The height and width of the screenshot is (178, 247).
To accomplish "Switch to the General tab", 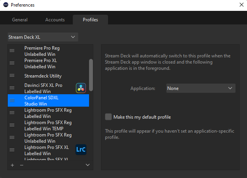I will [x=20, y=20].
